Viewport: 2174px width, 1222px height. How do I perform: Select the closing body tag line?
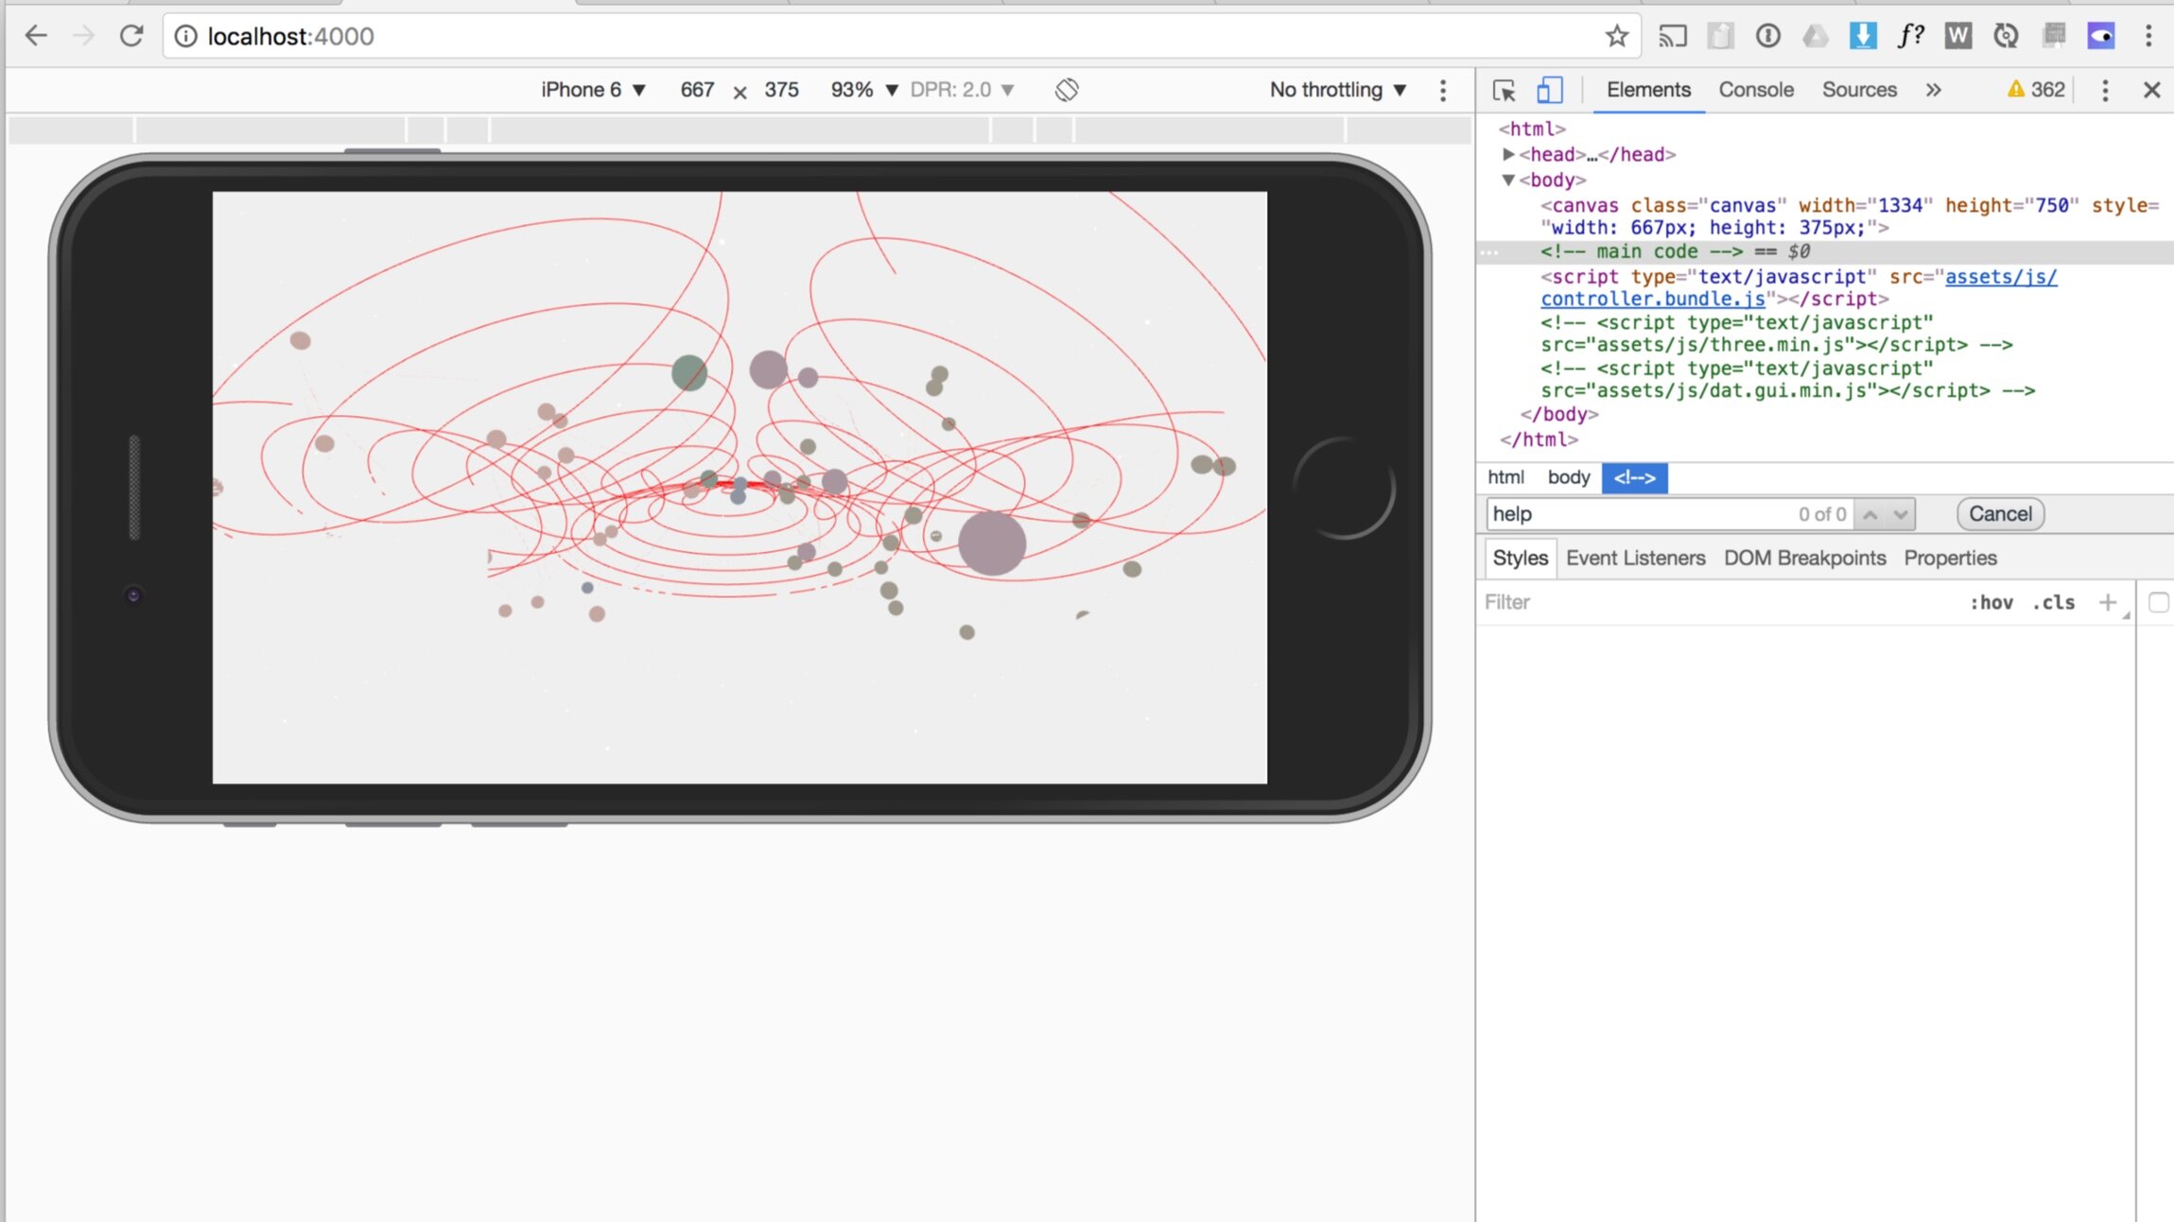pos(1558,414)
